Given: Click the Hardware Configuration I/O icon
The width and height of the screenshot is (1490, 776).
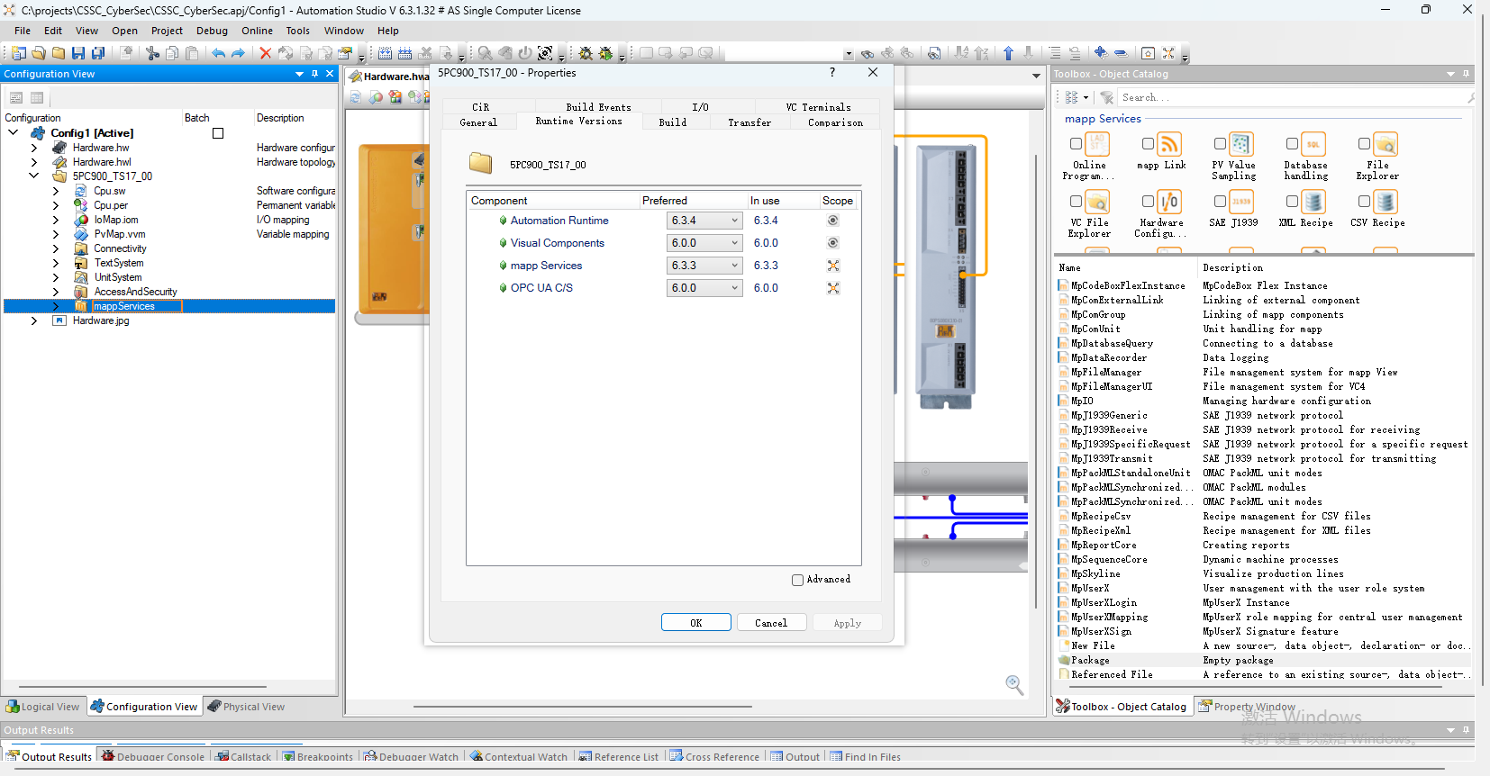Looking at the screenshot, I should 1168,203.
